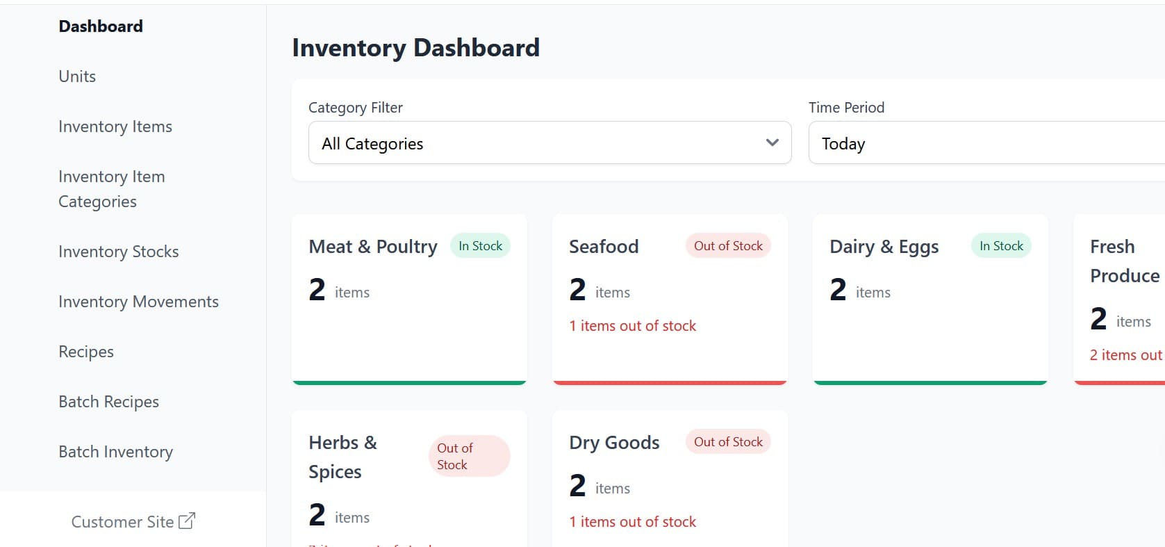Navigate to Batch Inventory

(x=116, y=452)
